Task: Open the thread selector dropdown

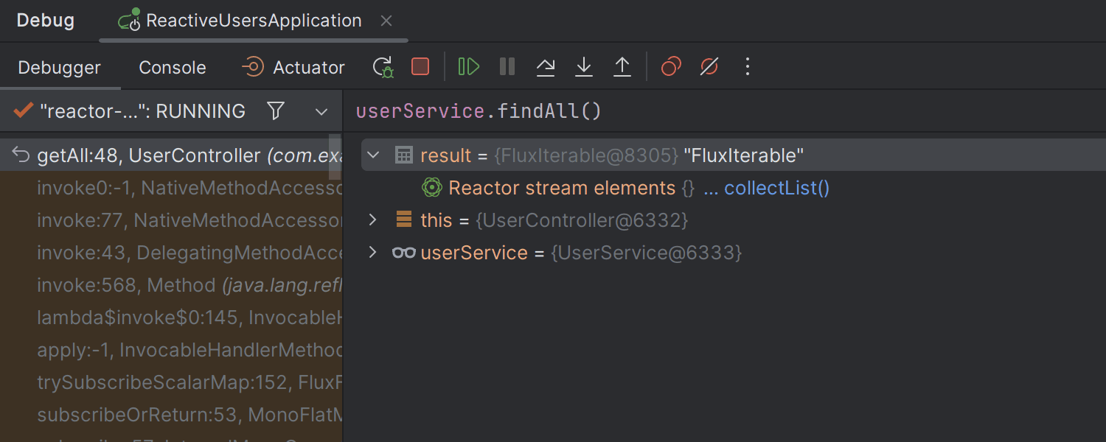Action: tap(321, 112)
